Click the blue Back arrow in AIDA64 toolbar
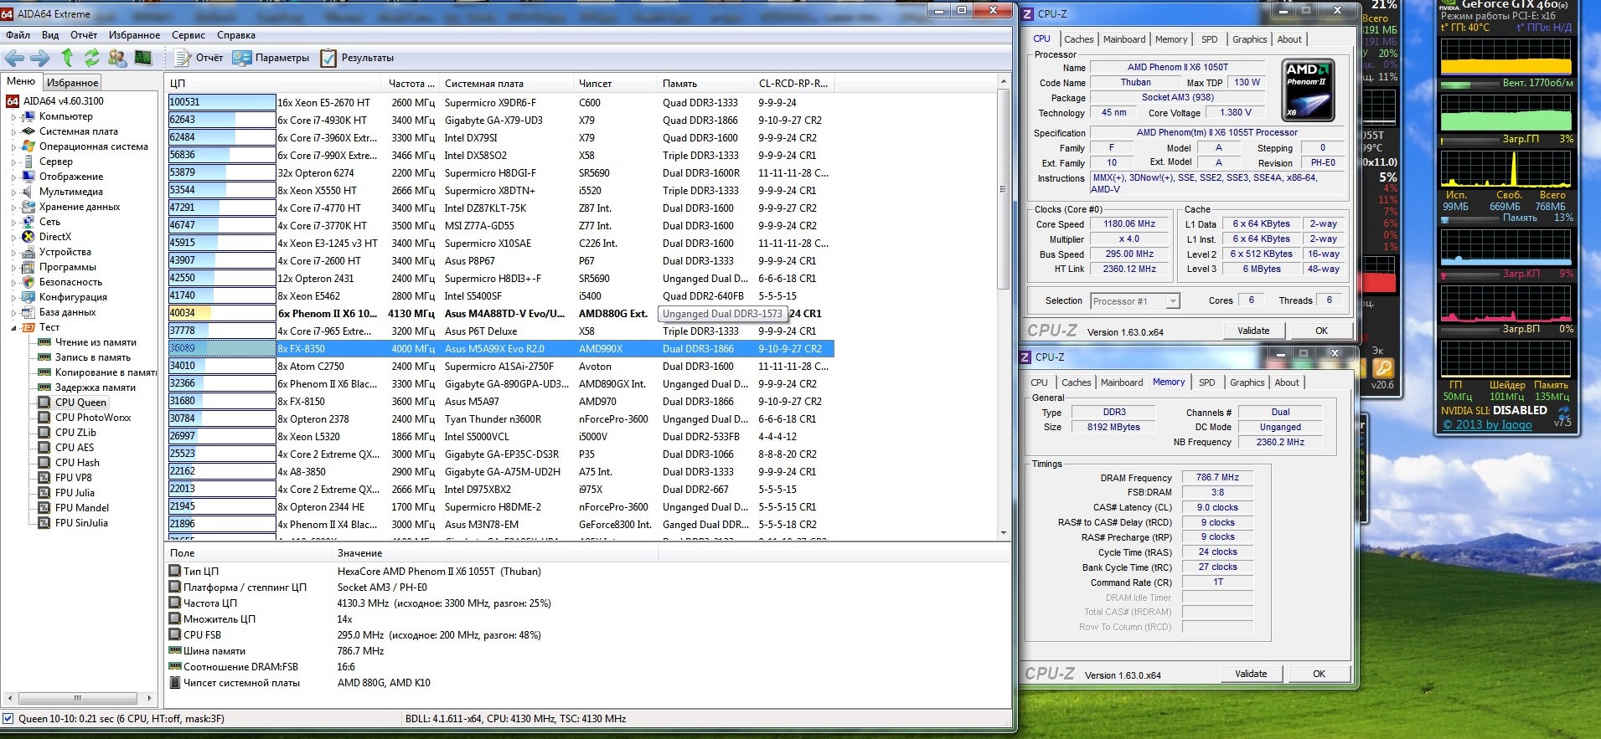The width and height of the screenshot is (1601, 739). tap(14, 58)
